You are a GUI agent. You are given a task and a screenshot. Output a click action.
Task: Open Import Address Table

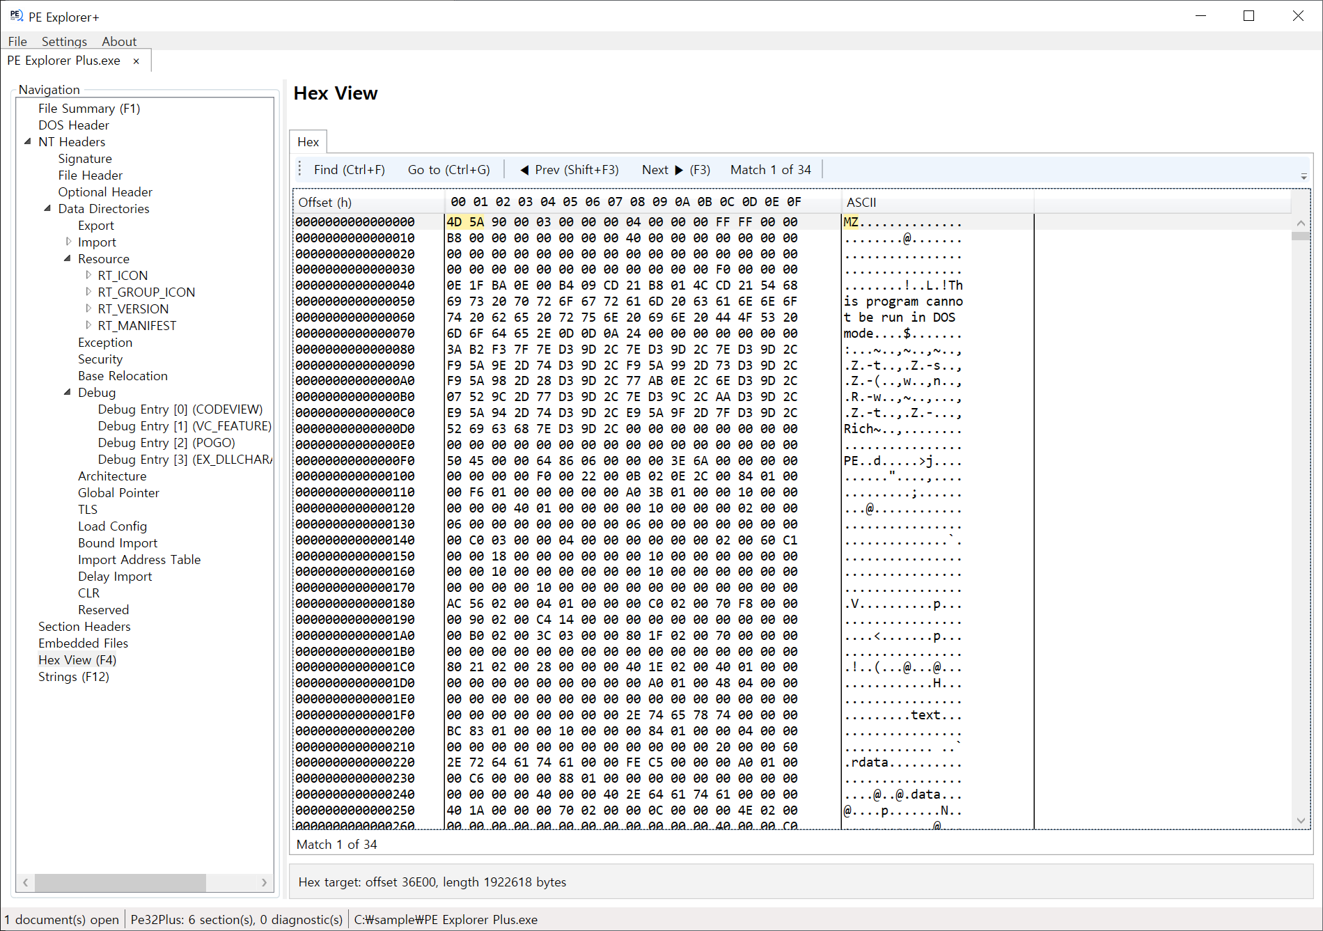pyautogui.click(x=139, y=560)
